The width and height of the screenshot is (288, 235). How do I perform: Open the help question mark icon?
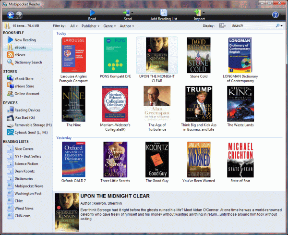click(276, 15)
